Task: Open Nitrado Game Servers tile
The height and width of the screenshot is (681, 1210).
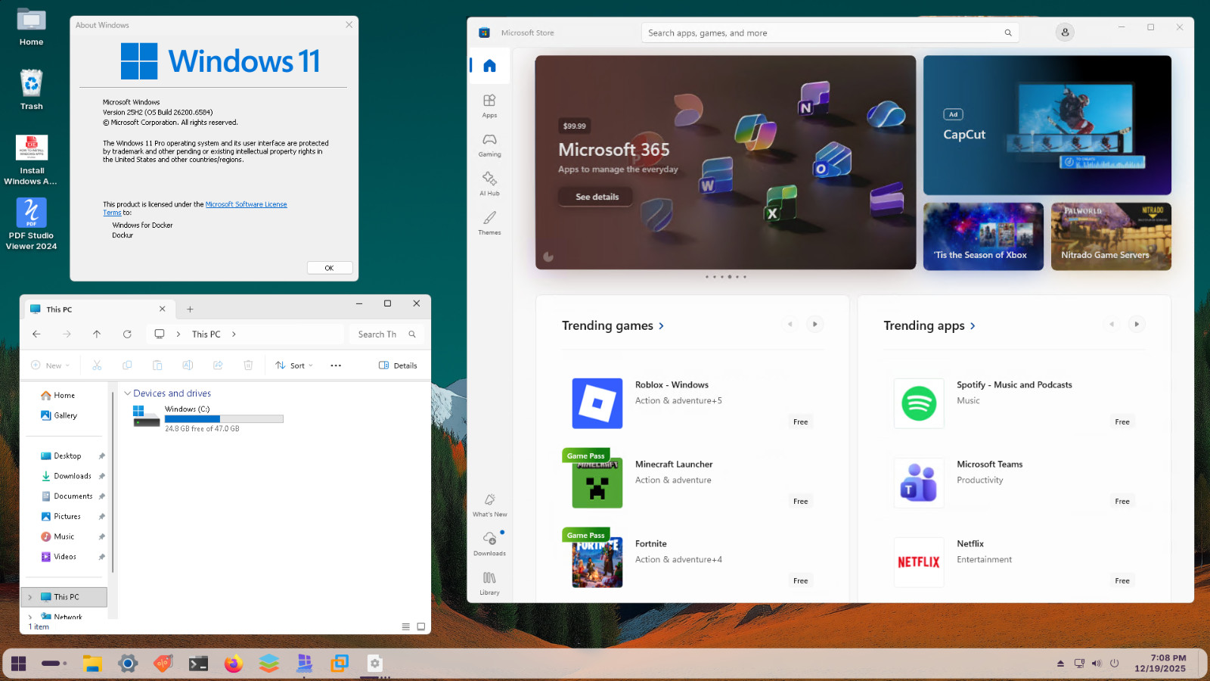Action: [1111, 236]
